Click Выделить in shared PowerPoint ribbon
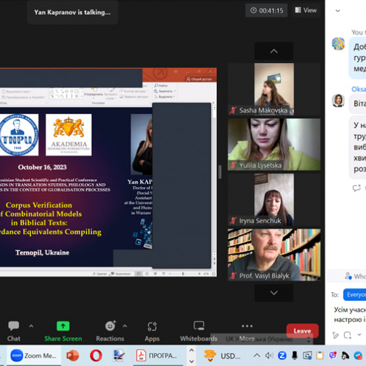The height and width of the screenshot is (366, 366). tap(164, 96)
